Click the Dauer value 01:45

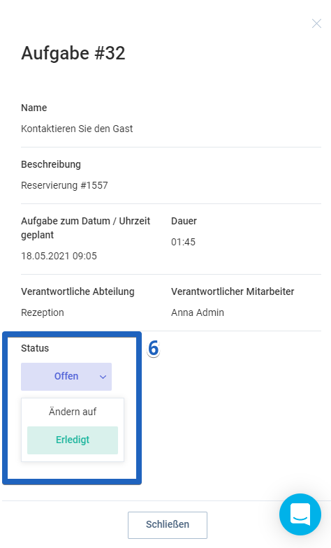[183, 242]
